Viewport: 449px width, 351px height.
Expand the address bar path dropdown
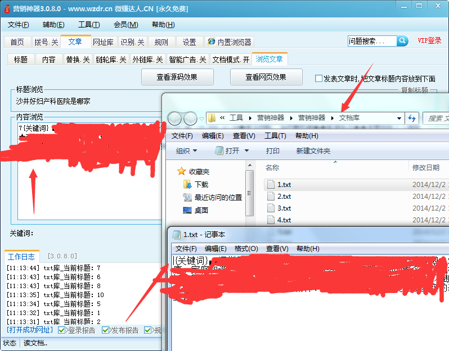point(399,118)
